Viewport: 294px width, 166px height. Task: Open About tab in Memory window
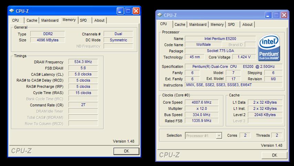coord(99,20)
